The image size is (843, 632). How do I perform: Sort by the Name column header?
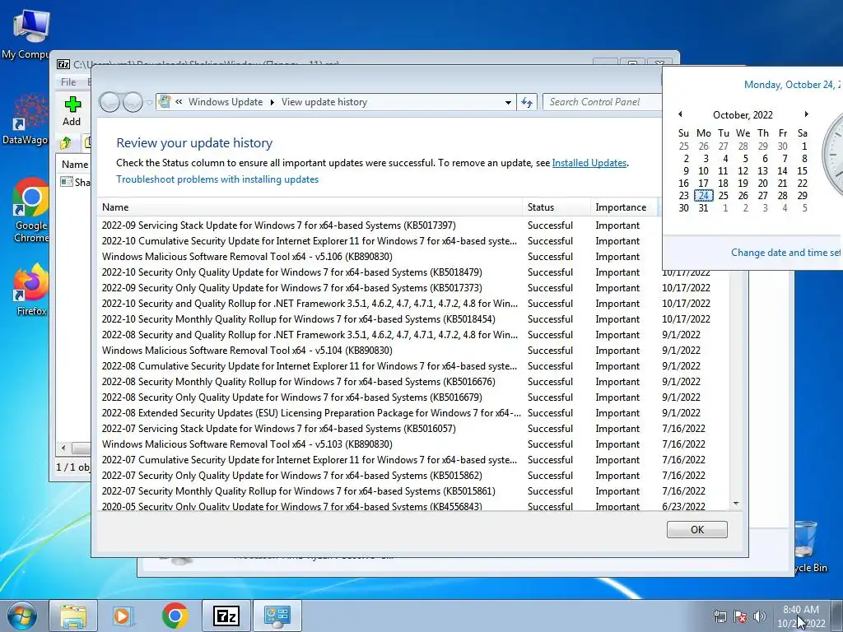pyautogui.click(x=310, y=207)
